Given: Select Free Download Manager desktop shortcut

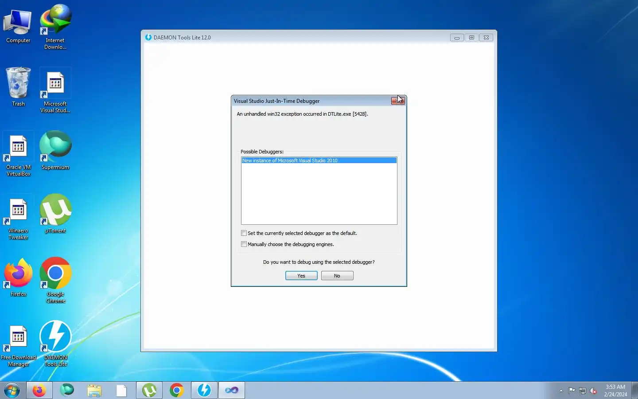Looking at the screenshot, I should click(x=18, y=346).
